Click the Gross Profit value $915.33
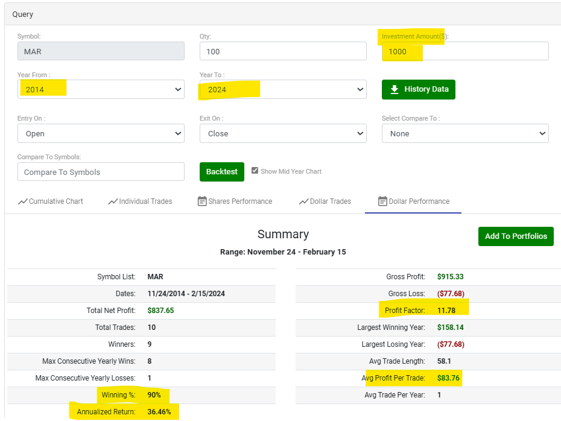Screen dimensions: 561x421 coord(451,276)
